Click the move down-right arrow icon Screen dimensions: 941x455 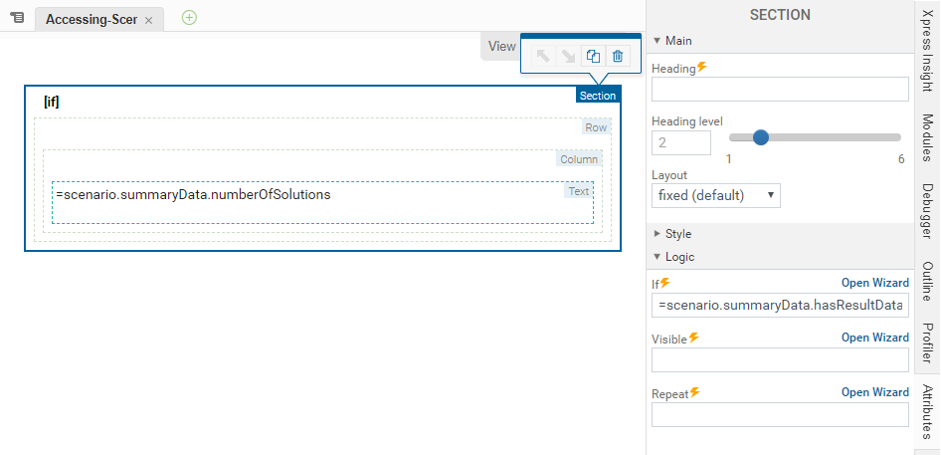(568, 57)
